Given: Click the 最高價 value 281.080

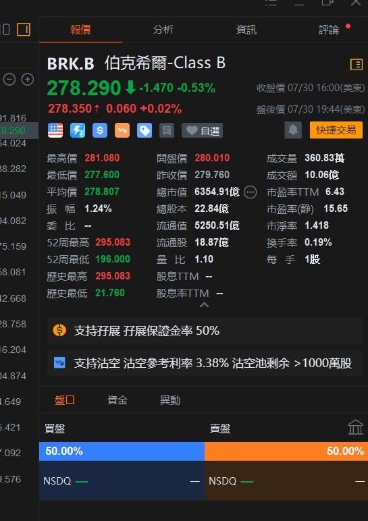Looking at the screenshot, I should point(102,158).
